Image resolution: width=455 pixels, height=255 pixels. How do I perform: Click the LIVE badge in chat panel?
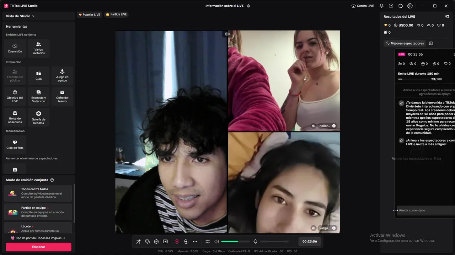(x=402, y=55)
